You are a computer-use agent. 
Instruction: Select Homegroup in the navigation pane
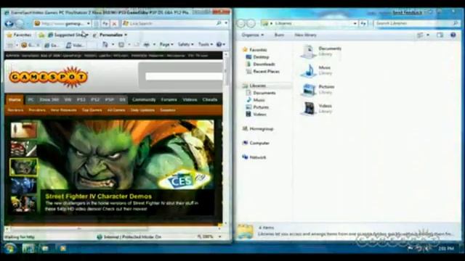click(x=258, y=129)
